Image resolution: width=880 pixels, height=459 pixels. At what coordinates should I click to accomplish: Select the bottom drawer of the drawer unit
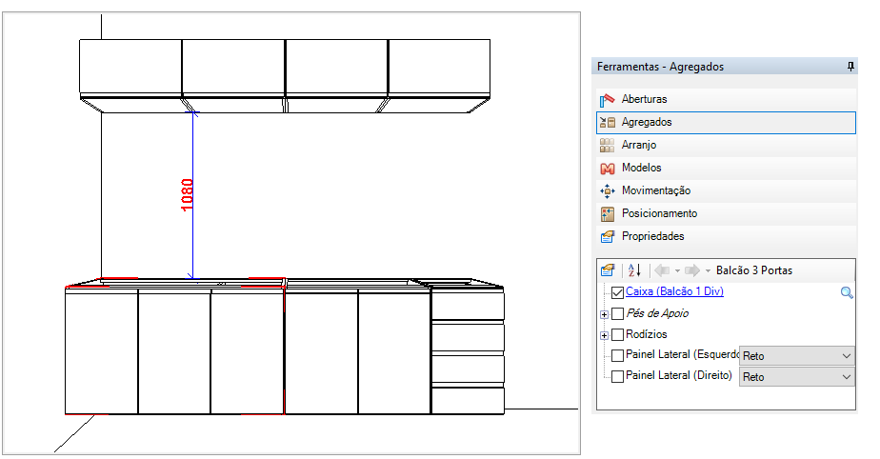point(468,401)
